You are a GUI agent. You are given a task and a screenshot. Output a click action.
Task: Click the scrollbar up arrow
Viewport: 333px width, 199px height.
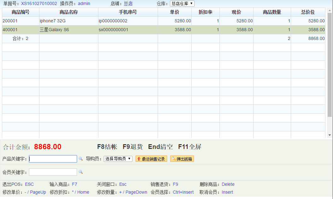click(330, 10)
